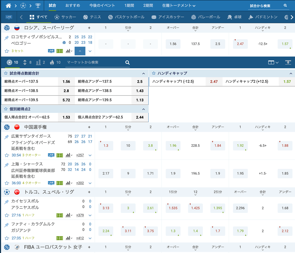Star the ハンディキャップ market group

pos(154,73)
